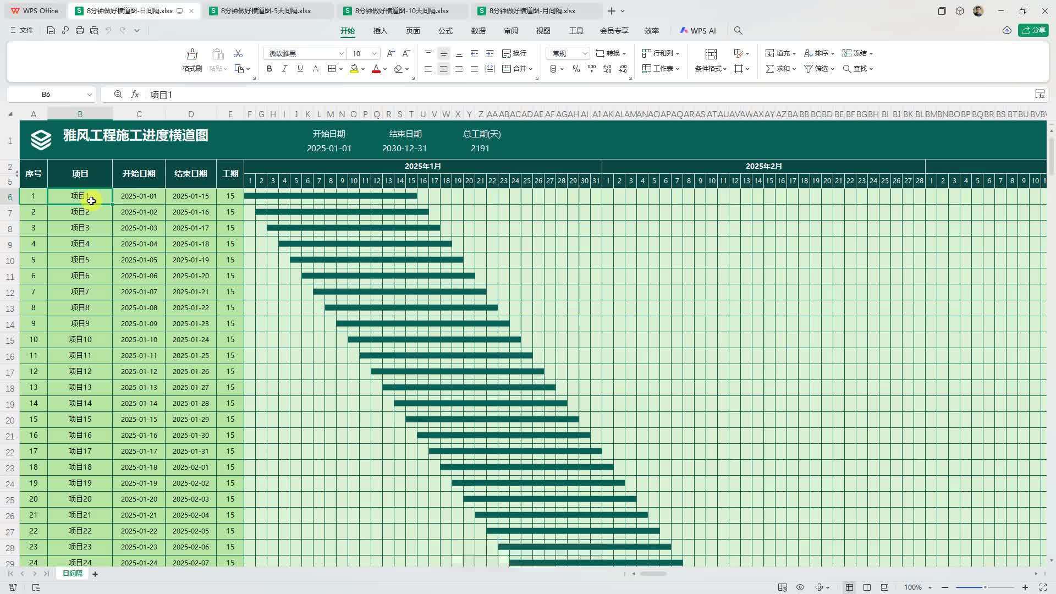The height and width of the screenshot is (594, 1056).
Task: Click the Cut scissors icon
Action: coord(238,53)
